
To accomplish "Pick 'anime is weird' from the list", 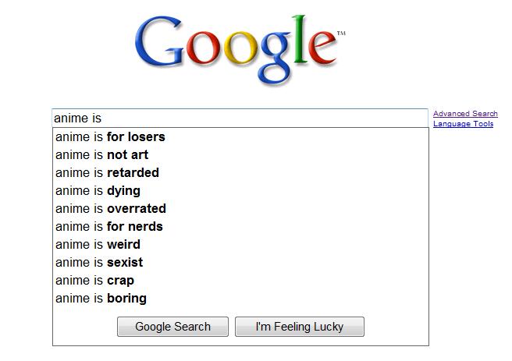I will point(98,245).
